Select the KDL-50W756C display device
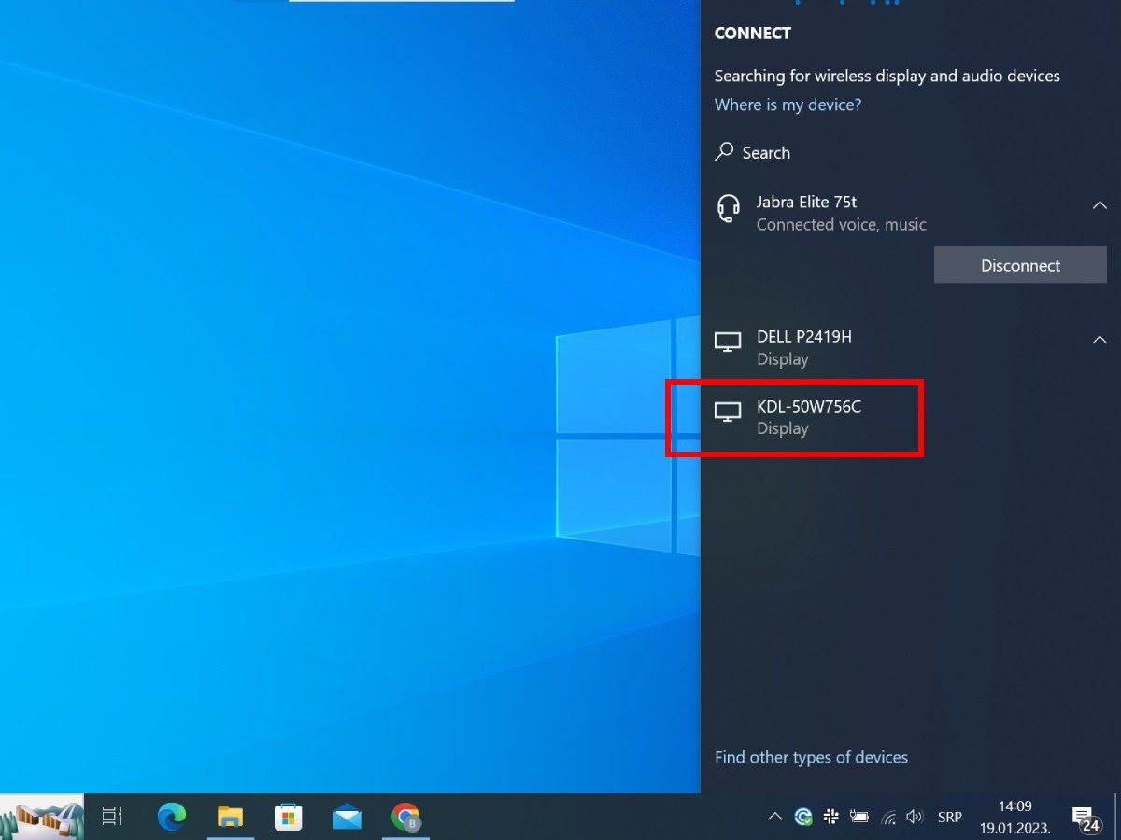Viewport: 1121px width, 840px height. tap(808, 418)
